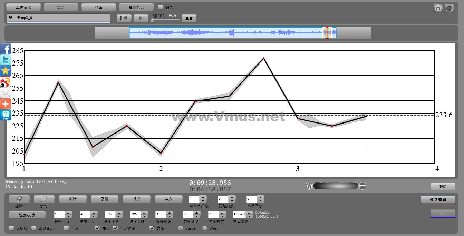
Task: Open help from the question mark icon
Action: tap(6, 115)
